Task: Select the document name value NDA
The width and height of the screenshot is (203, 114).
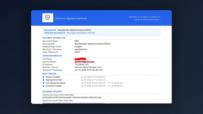Action: point(77,41)
